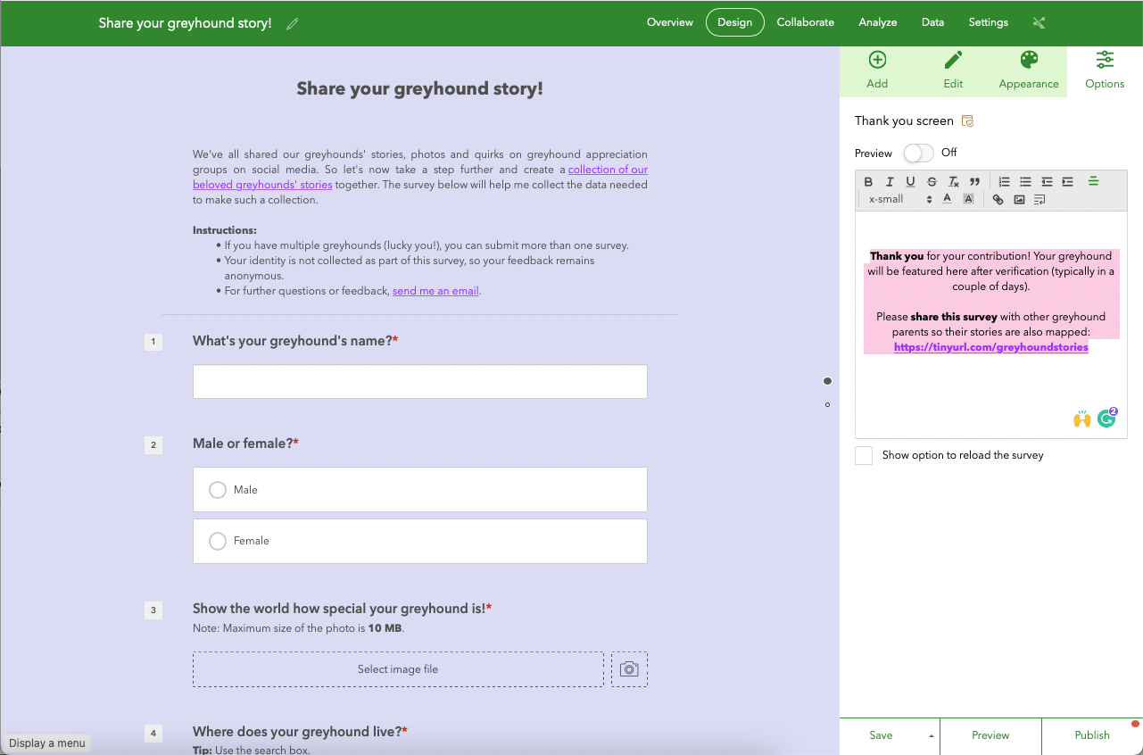Apply strikethrough in the thank-you editor
The height and width of the screenshot is (755, 1143).
(932, 182)
